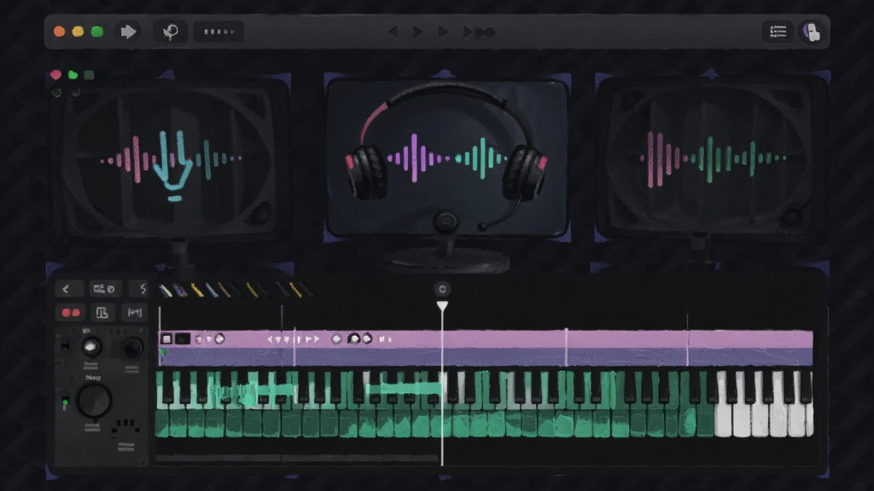Screen dimensions: 874x491
Task: Select the left monitor with cyan microphone
Action: pyautogui.click(x=172, y=160)
